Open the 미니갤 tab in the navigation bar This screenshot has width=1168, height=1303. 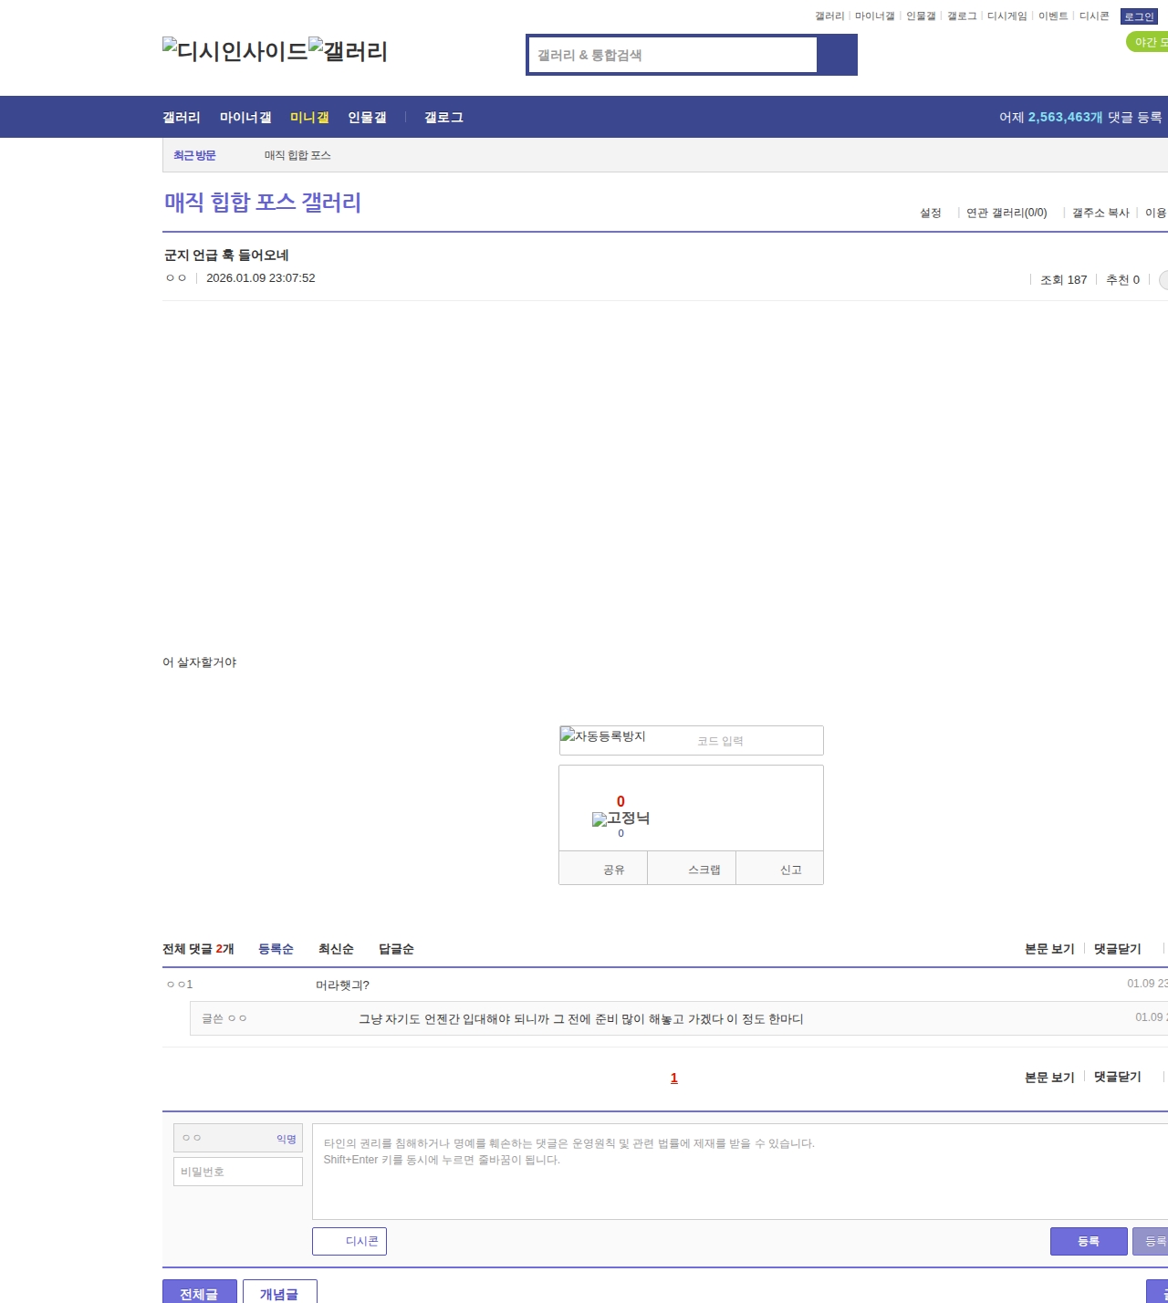pyautogui.click(x=309, y=117)
